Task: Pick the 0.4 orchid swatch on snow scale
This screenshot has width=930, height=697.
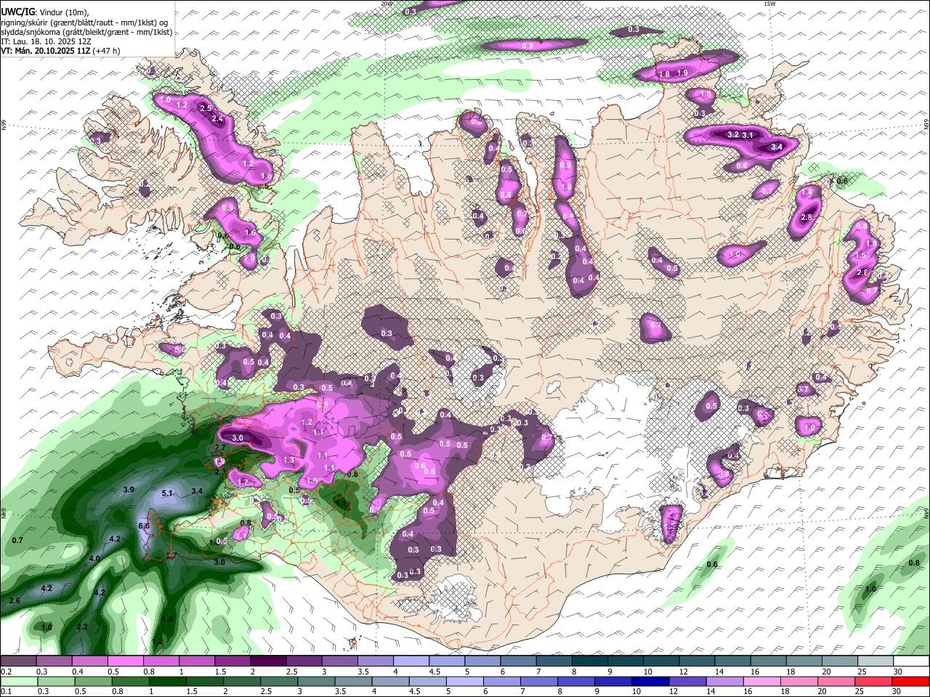Action: coord(89,661)
